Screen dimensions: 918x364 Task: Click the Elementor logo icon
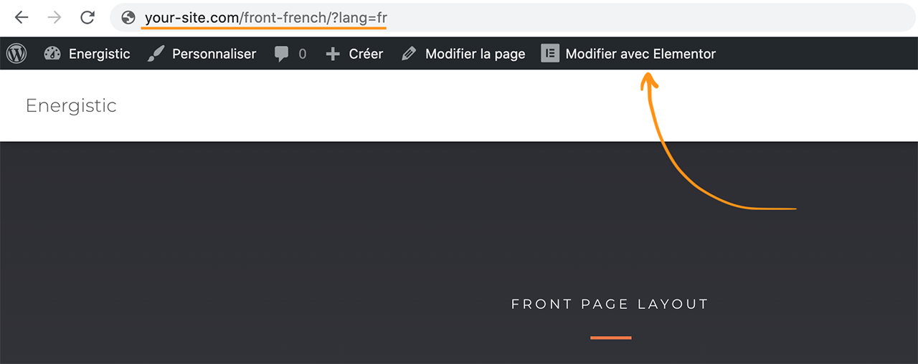[550, 54]
